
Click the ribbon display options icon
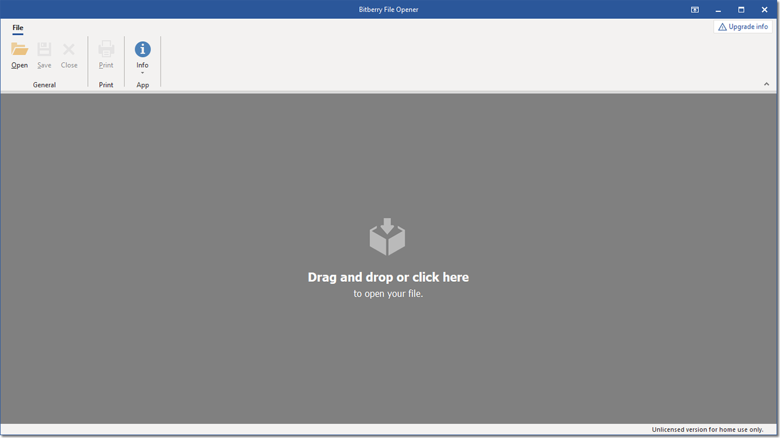pyautogui.click(x=695, y=10)
